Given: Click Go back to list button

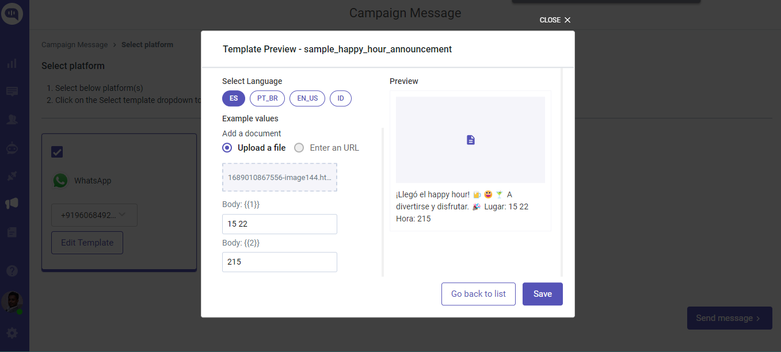Looking at the screenshot, I should click(x=478, y=294).
